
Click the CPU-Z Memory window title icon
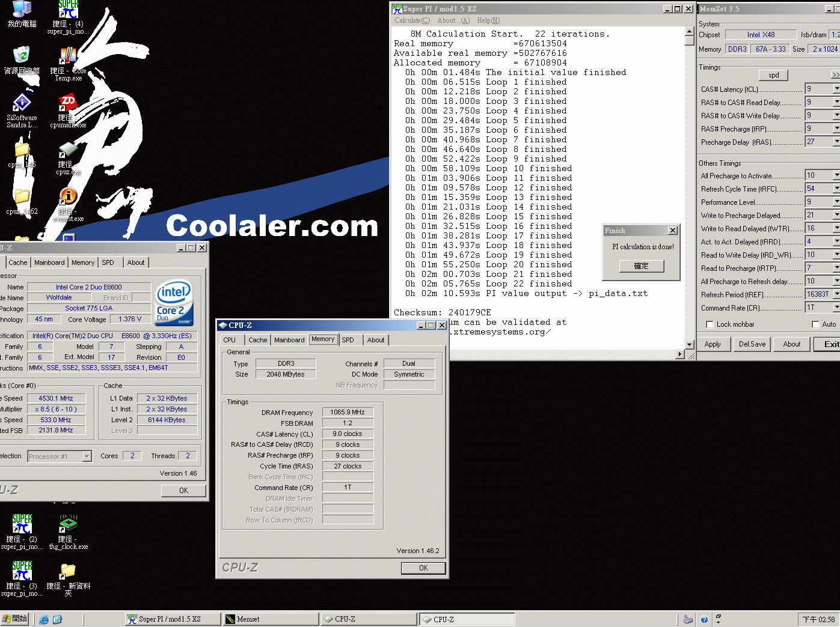(x=222, y=325)
